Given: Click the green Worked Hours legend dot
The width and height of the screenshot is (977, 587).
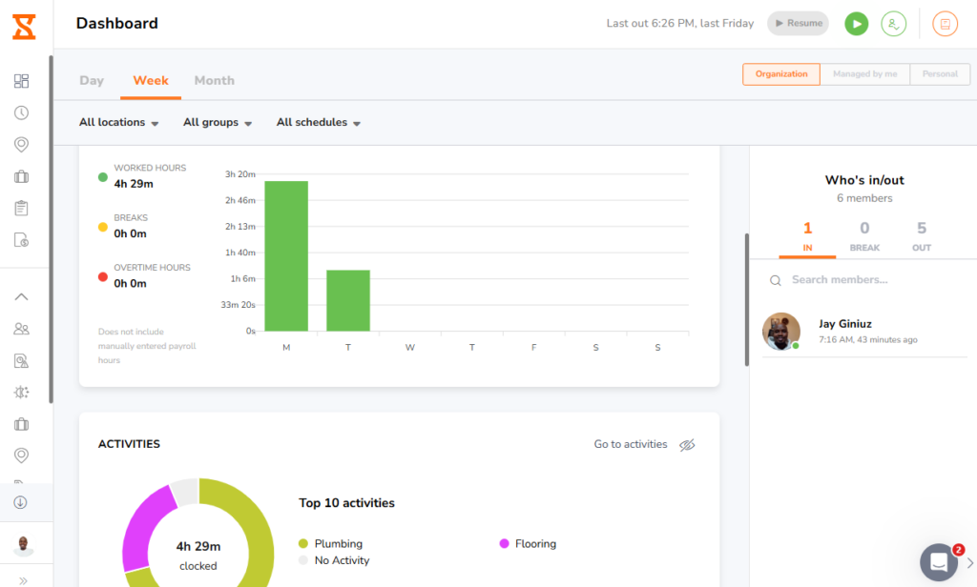Looking at the screenshot, I should click(103, 177).
